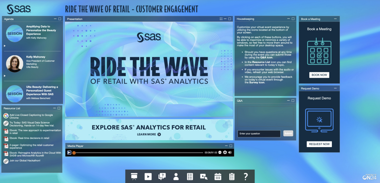The width and height of the screenshot is (380, 183).
Task: Click the Request Demo heading text
Action: click(319, 98)
